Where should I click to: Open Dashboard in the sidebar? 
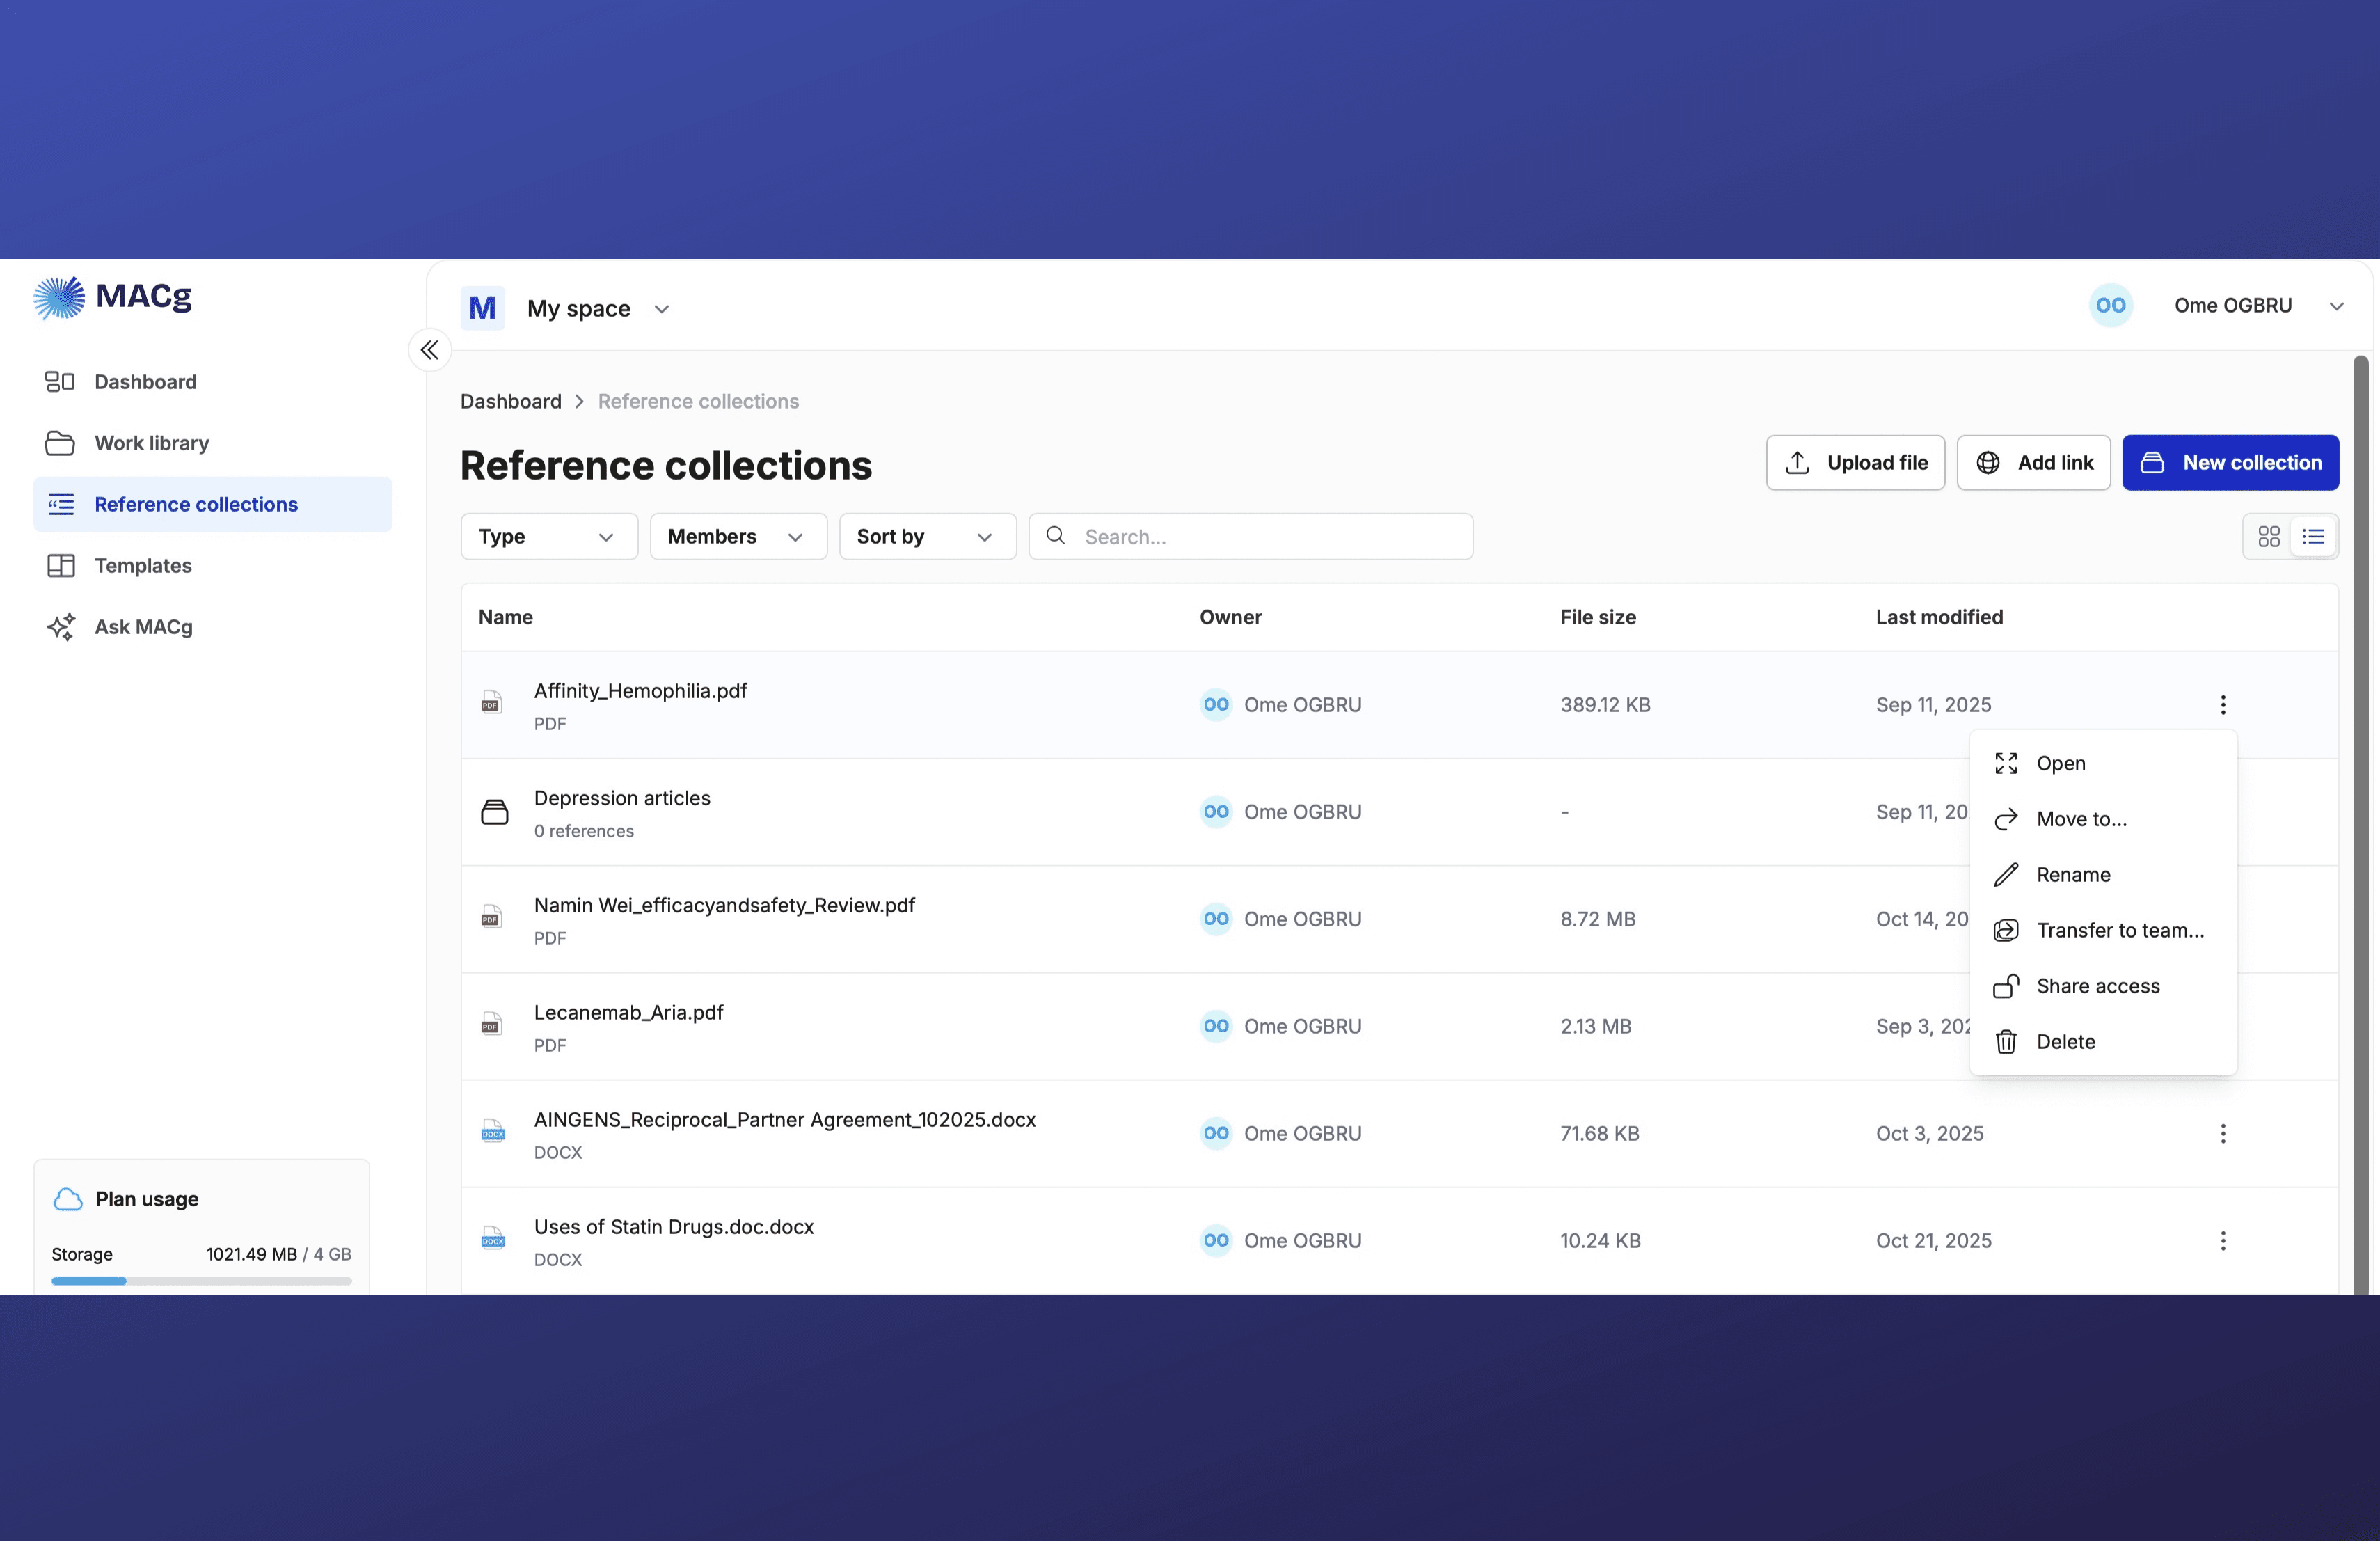[x=212, y=382]
